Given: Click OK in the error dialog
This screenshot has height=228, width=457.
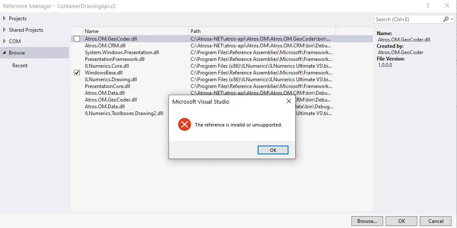Looking at the screenshot, I should [x=273, y=150].
